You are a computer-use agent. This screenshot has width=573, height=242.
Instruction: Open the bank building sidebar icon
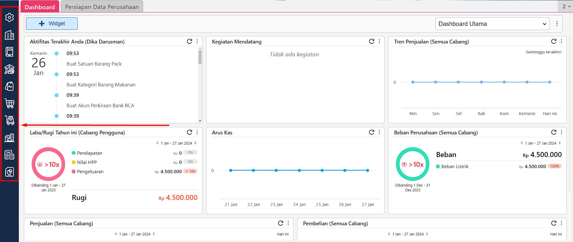tap(10, 69)
